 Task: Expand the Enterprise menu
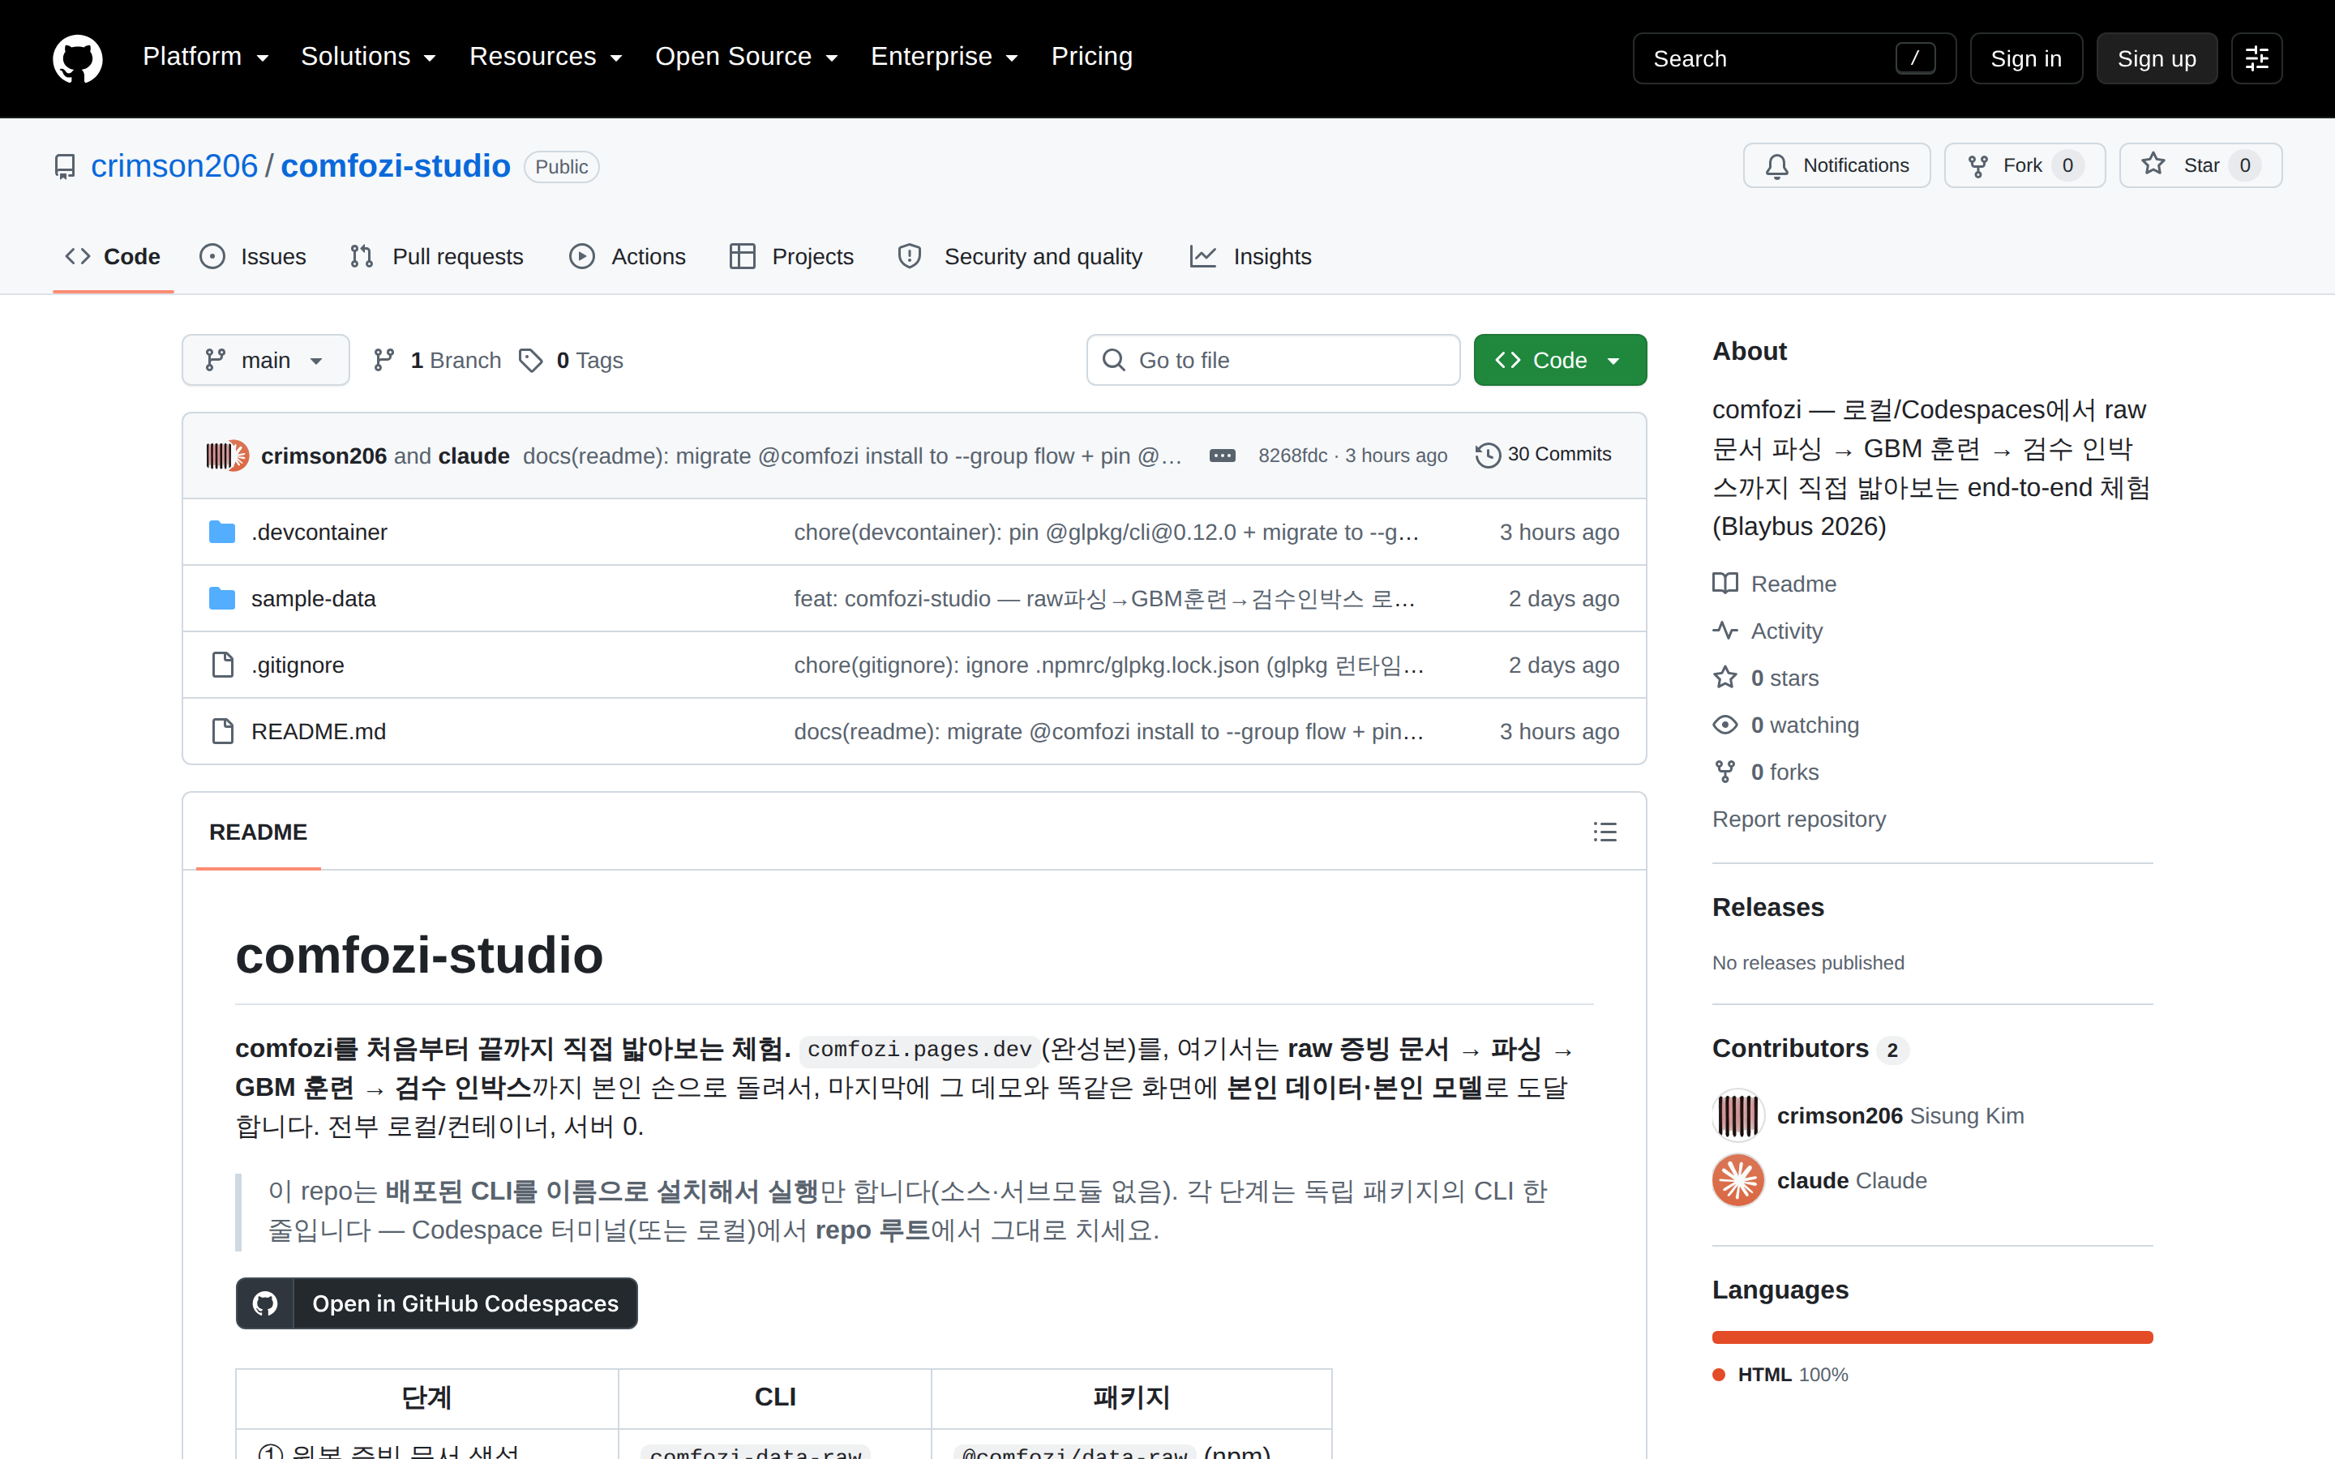coord(944,57)
